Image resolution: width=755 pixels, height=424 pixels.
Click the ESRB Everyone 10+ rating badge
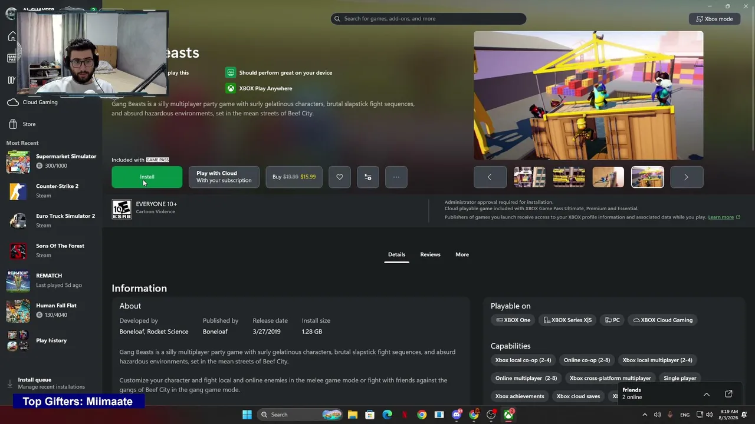122,209
